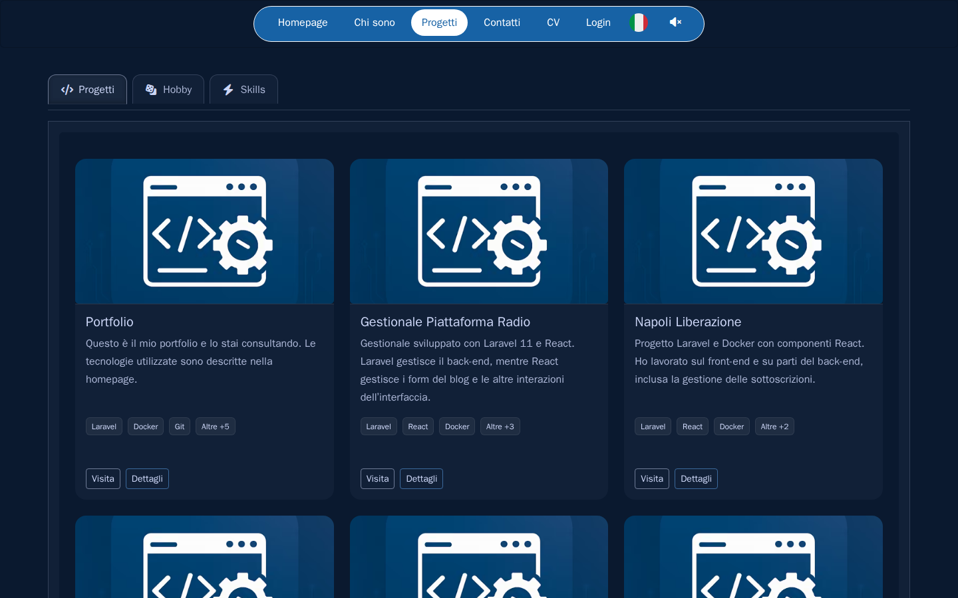Viewport: 958px width, 598px height.
Task: Click the Git tag on Portfolio card
Action: (x=180, y=427)
